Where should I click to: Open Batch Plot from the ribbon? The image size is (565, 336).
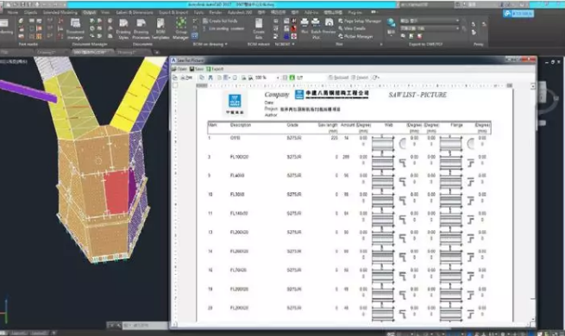316,28
